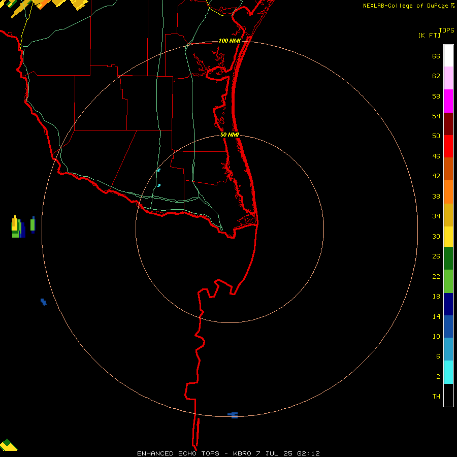This screenshot has height=457, width=457.
Task: Select the cyan swatch near the scale bottom
Action: 448,372
